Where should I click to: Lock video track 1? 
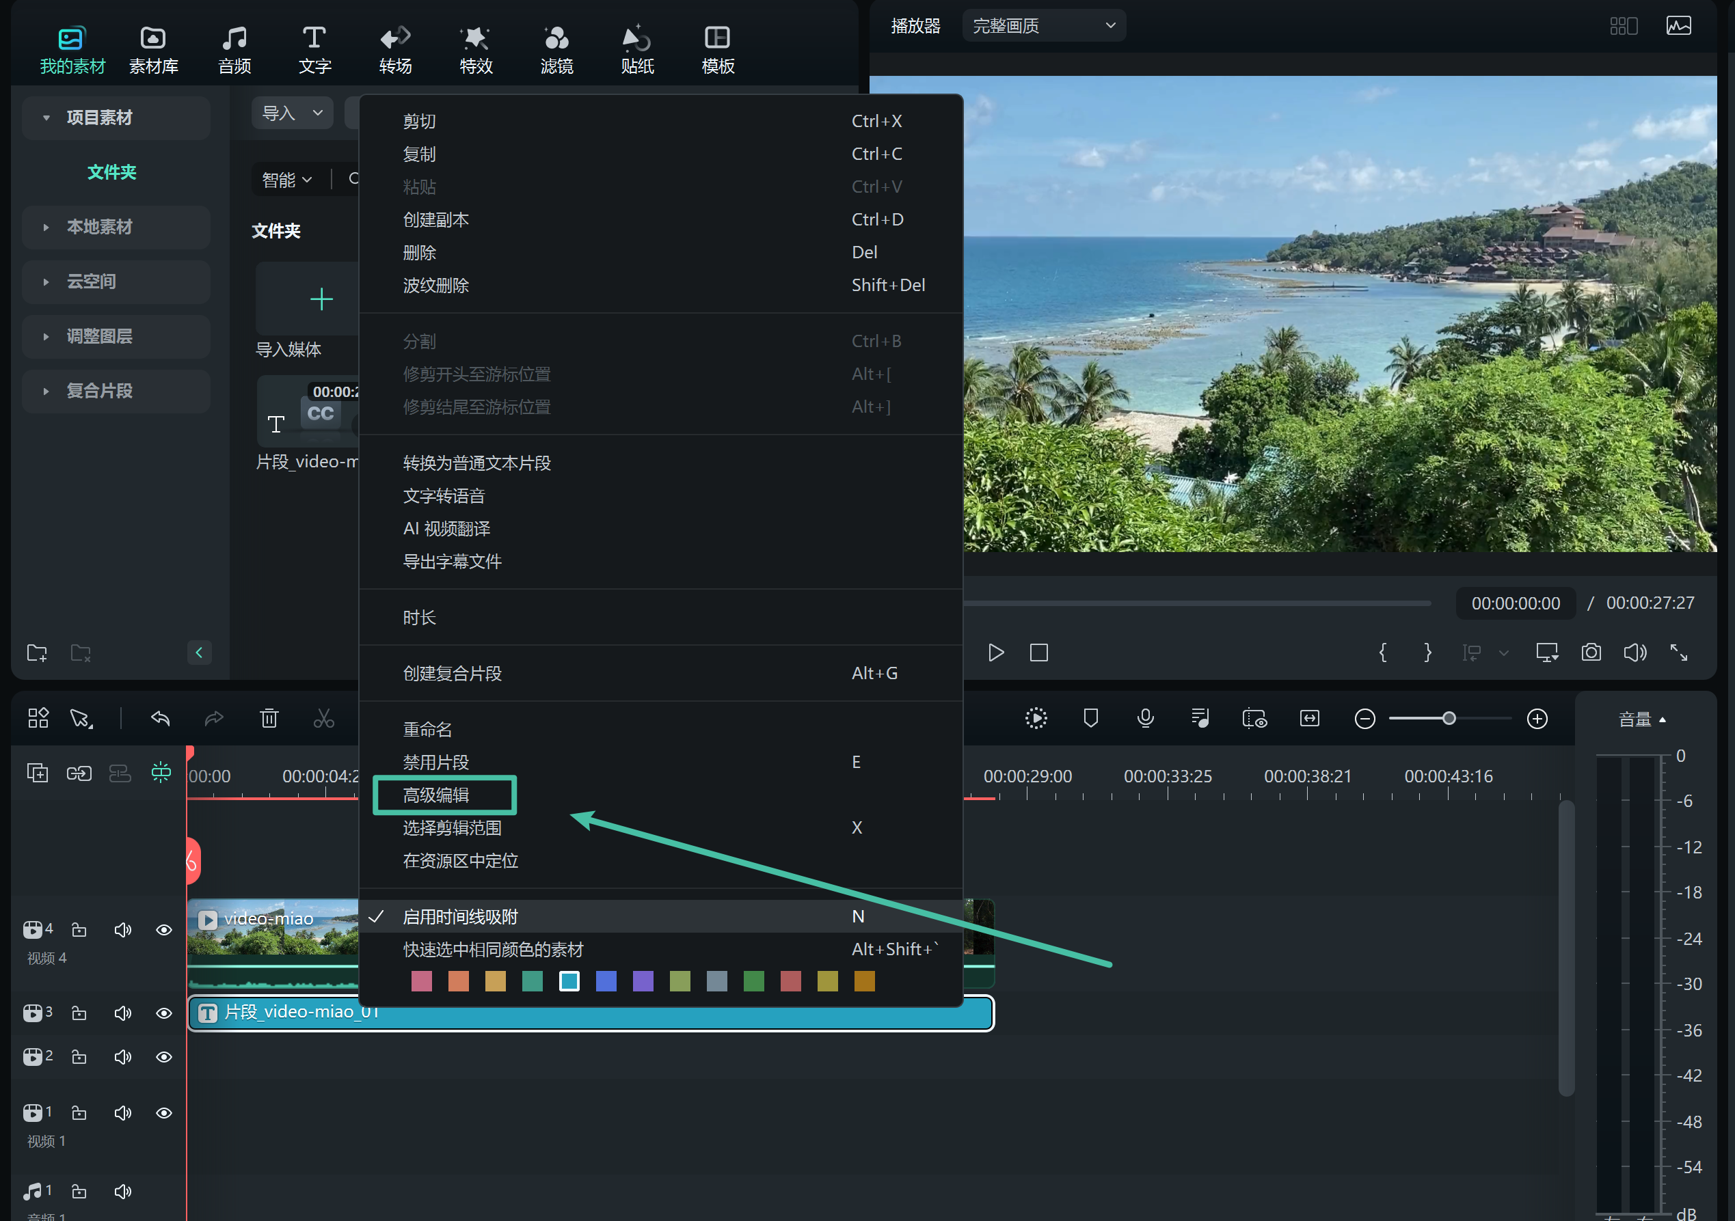click(79, 1114)
